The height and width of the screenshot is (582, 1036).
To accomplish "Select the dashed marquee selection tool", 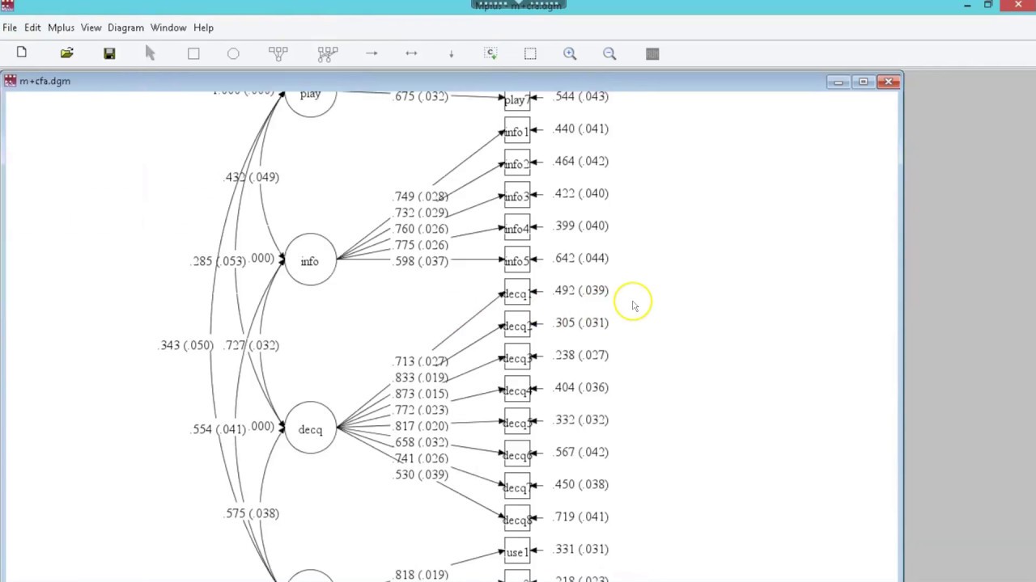I will click(x=530, y=53).
